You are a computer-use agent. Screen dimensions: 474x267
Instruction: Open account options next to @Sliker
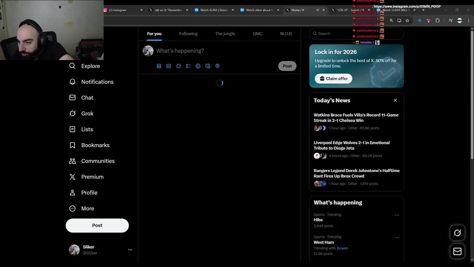(x=130, y=250)
